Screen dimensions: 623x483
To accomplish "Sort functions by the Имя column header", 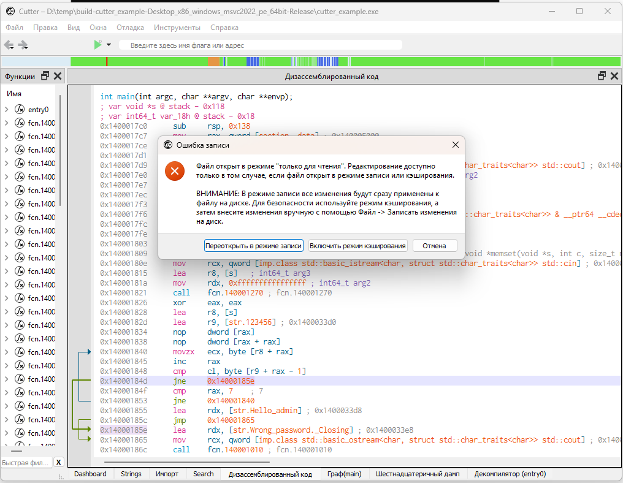I will tap(14, 94).
